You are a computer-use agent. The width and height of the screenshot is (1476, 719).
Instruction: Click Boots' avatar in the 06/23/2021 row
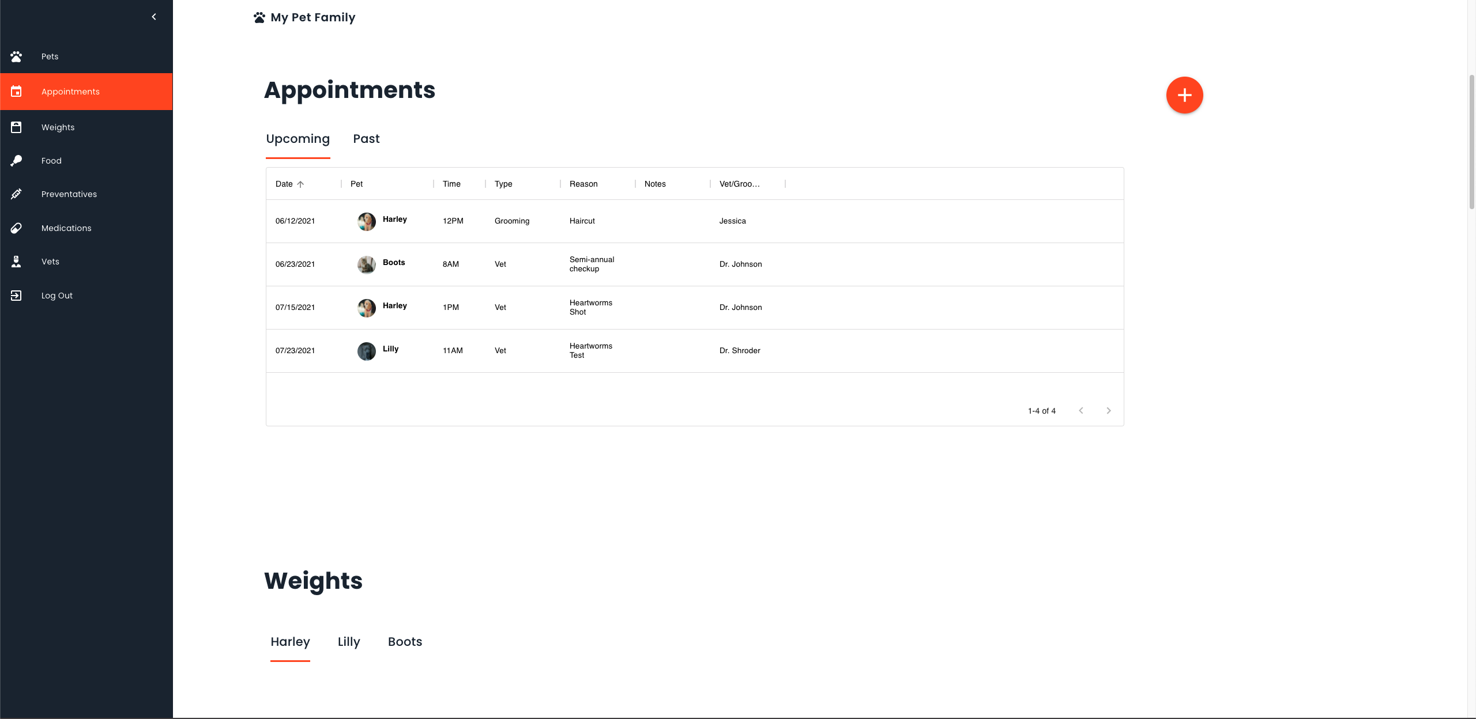(x=367, y=264)
